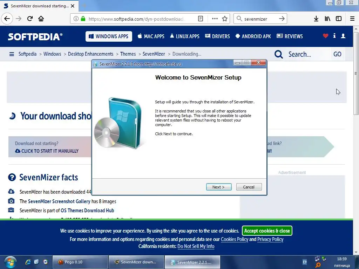Screen dimensions: 359x269
Task: Launch Internet Explorer from quick launch
Action: [28, 262]
